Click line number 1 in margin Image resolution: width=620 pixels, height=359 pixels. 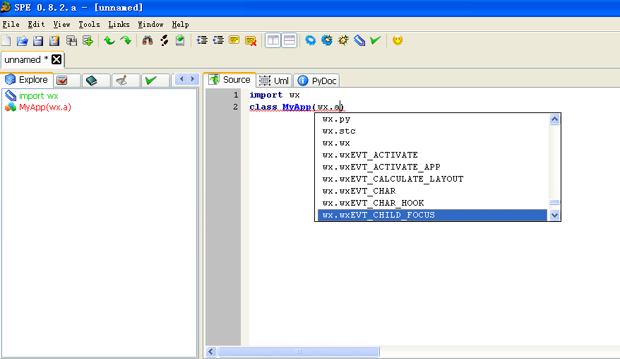click(236, 95)
